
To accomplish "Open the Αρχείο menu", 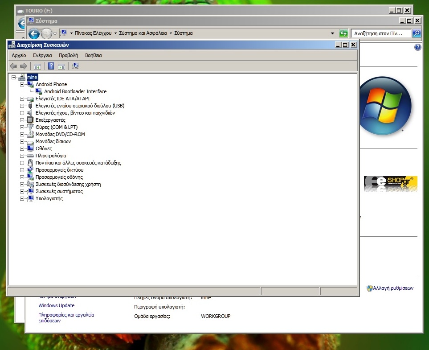I will 19,55.
